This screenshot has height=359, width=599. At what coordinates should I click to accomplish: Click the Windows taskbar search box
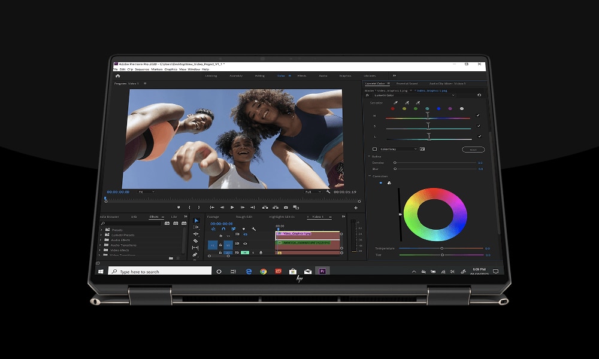coord(160,271)
